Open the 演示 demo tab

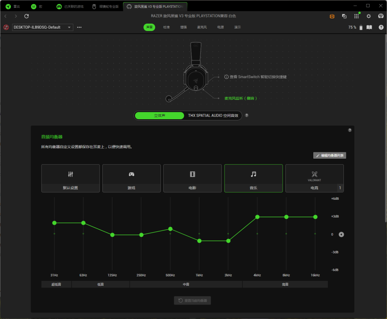pos(237,27)
